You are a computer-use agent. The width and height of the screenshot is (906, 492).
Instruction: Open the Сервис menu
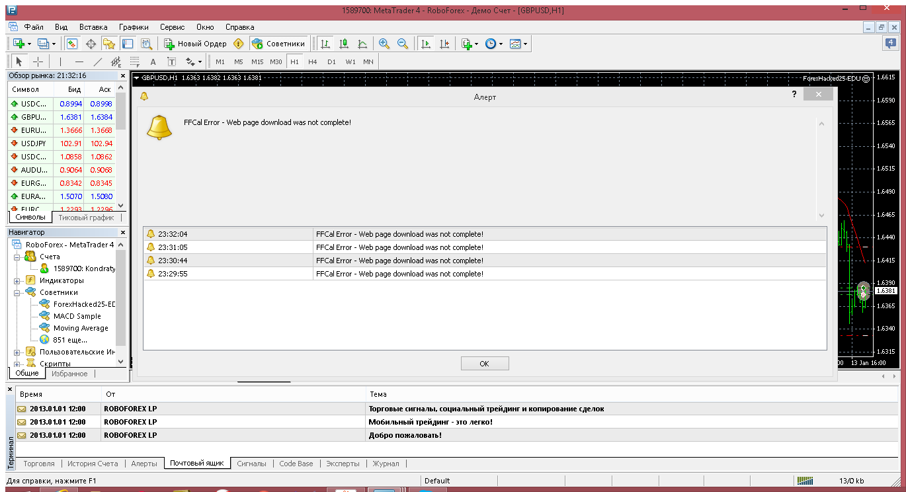[173, 27]
